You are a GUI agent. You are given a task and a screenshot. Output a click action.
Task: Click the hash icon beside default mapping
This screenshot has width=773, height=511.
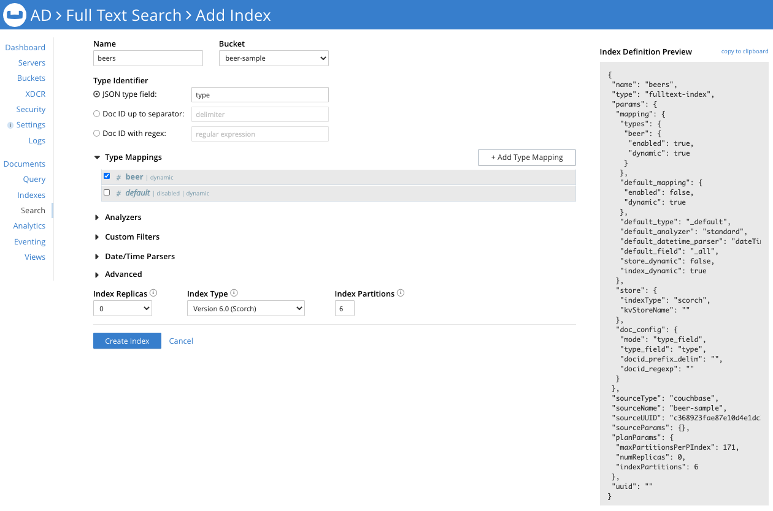click(x=118, y=193)
